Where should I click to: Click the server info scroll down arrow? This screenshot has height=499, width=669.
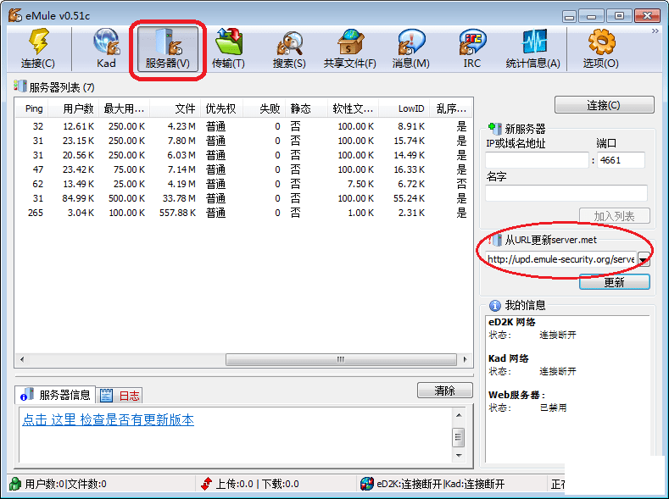tap(459, 456)
